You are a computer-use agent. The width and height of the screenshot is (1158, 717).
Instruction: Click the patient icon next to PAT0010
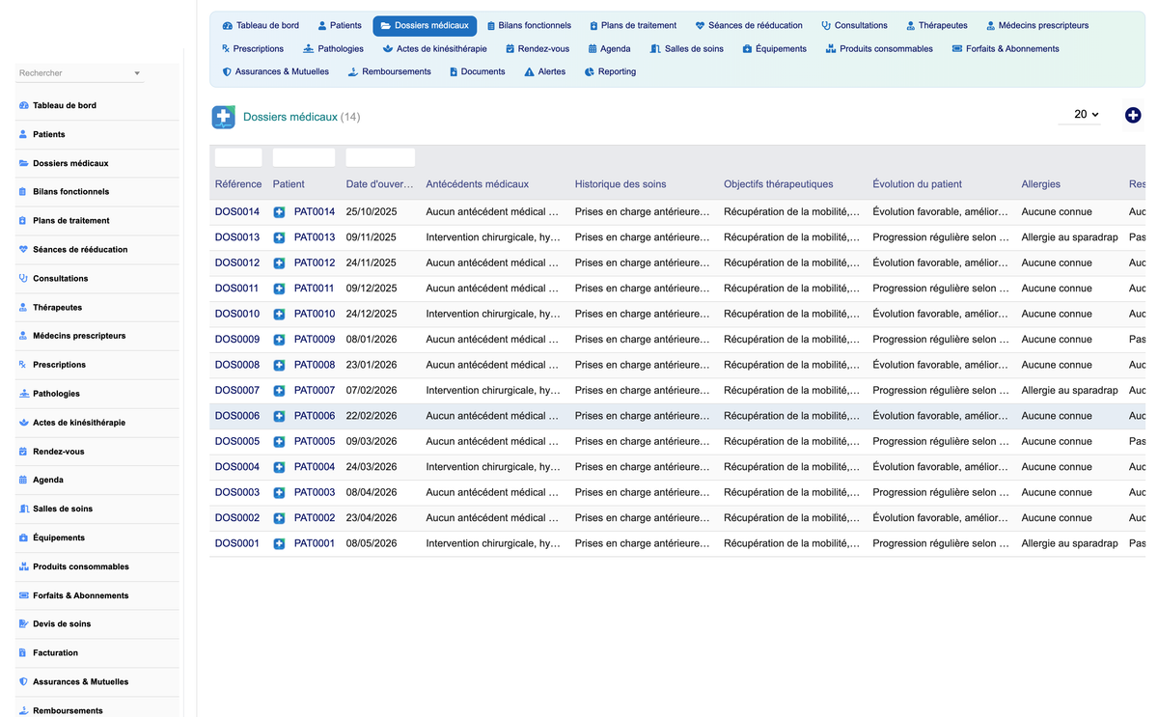click(279, 314)
